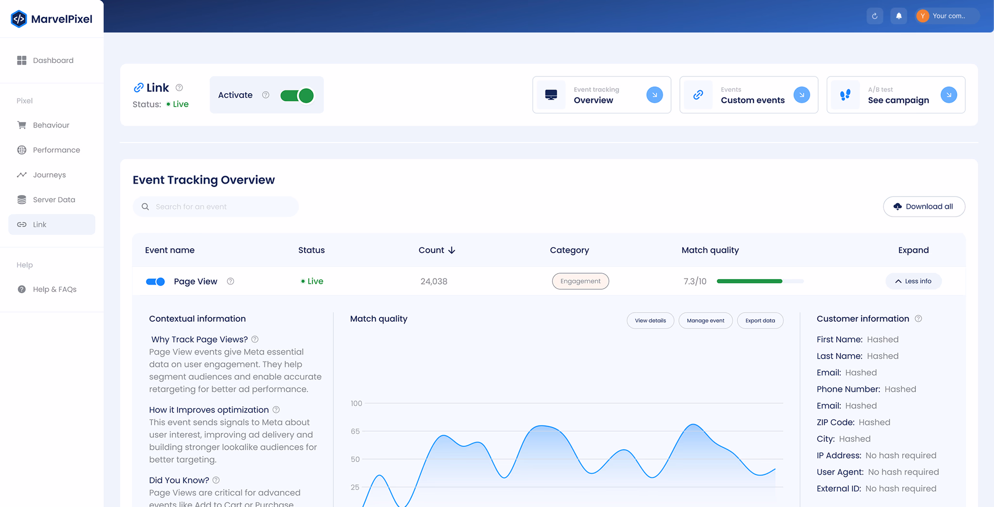Select the Journeys trend-line icon
Viewport: 994px width, 507px height.
tap(21, 175)
